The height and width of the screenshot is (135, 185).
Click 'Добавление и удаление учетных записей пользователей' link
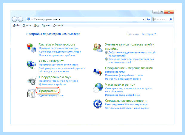click(132, 54)
